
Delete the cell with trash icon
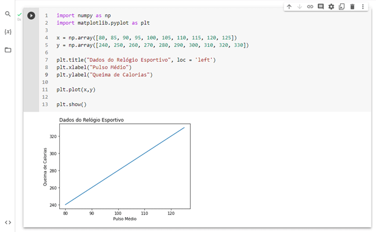pos(352,7)
